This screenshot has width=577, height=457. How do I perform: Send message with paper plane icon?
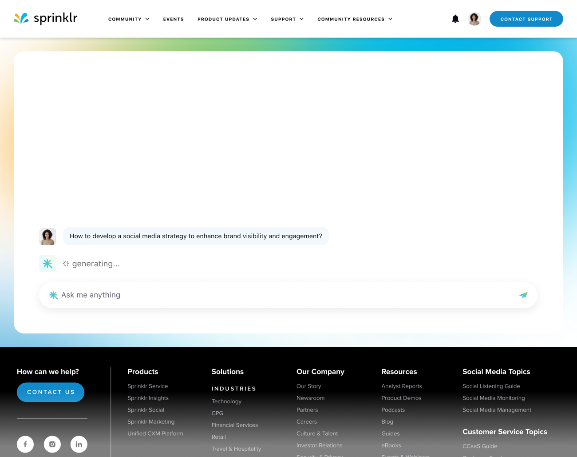[523, 295]
